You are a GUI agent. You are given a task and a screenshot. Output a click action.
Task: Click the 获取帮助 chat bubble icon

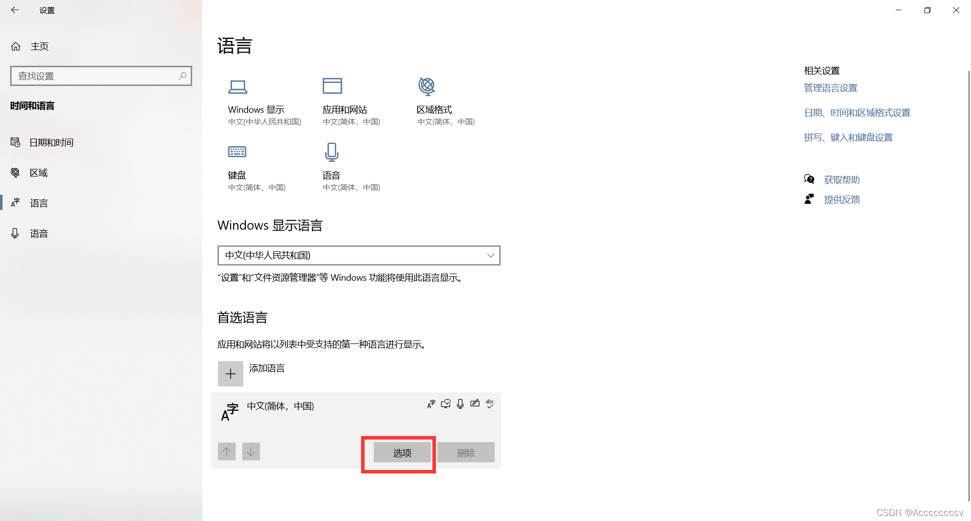click(809, 179)
